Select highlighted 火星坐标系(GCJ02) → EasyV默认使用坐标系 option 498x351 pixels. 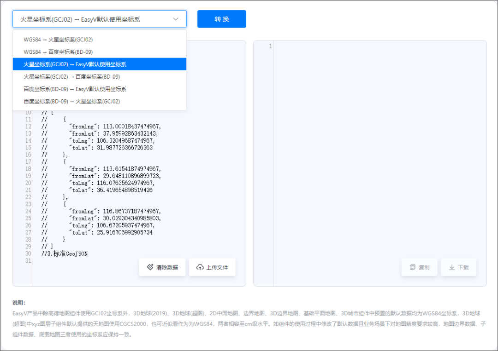[x=100, y=64]
